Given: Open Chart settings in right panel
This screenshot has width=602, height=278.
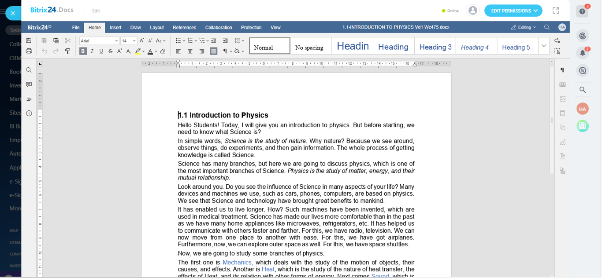Looking at the screenshot, I should [562, 142].
